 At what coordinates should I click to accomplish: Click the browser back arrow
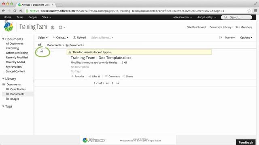pyautogui.click(x=4, y=11)
